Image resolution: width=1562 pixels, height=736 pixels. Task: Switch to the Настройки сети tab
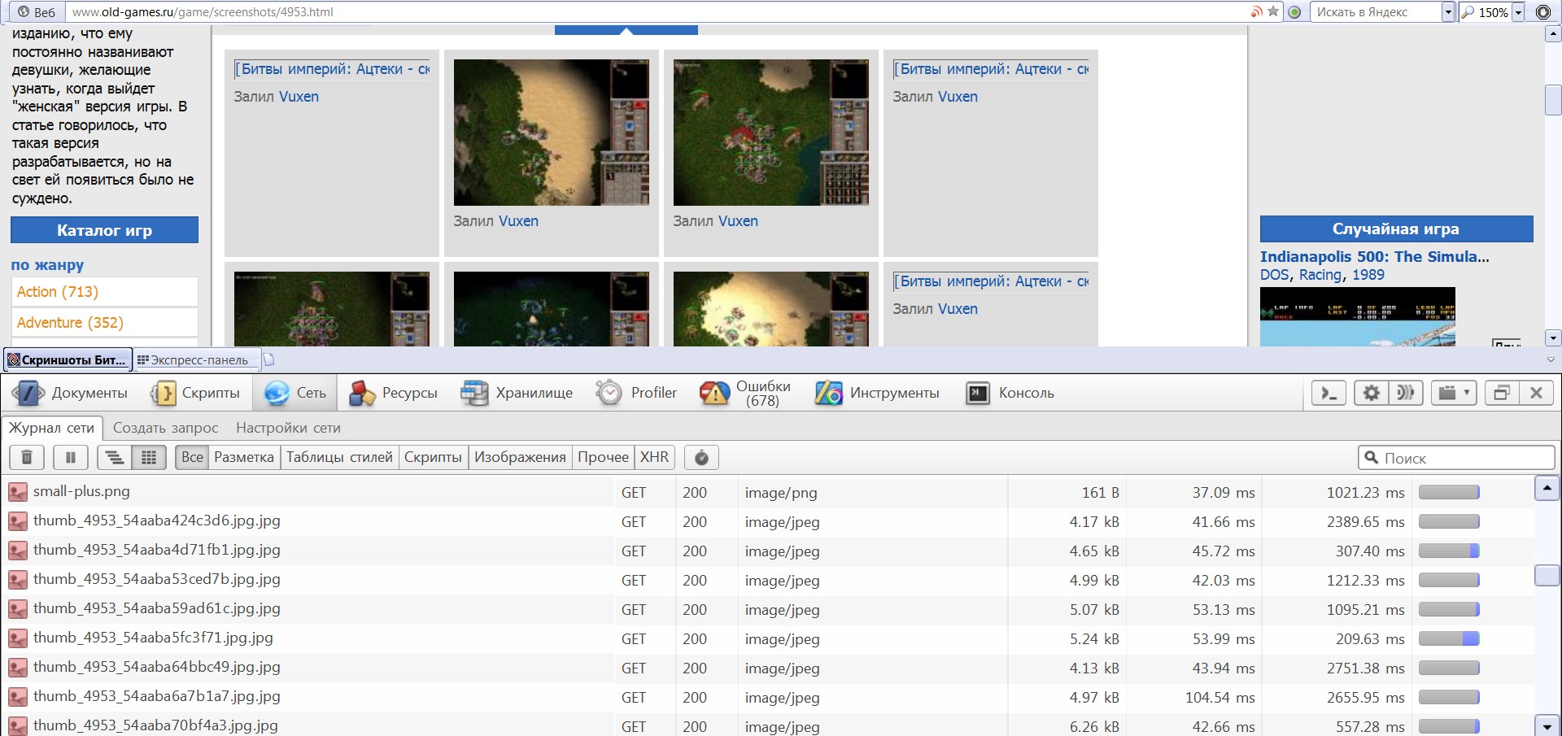tap(288, 428)
